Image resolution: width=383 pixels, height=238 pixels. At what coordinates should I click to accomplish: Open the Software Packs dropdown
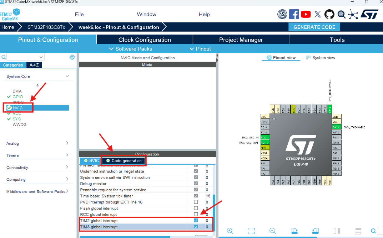click(131, 49)
